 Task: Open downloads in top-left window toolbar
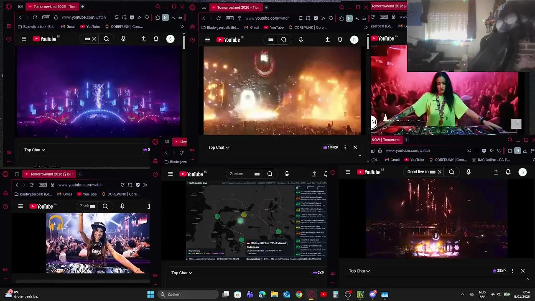pyautogui.click(x=173, y=18)
